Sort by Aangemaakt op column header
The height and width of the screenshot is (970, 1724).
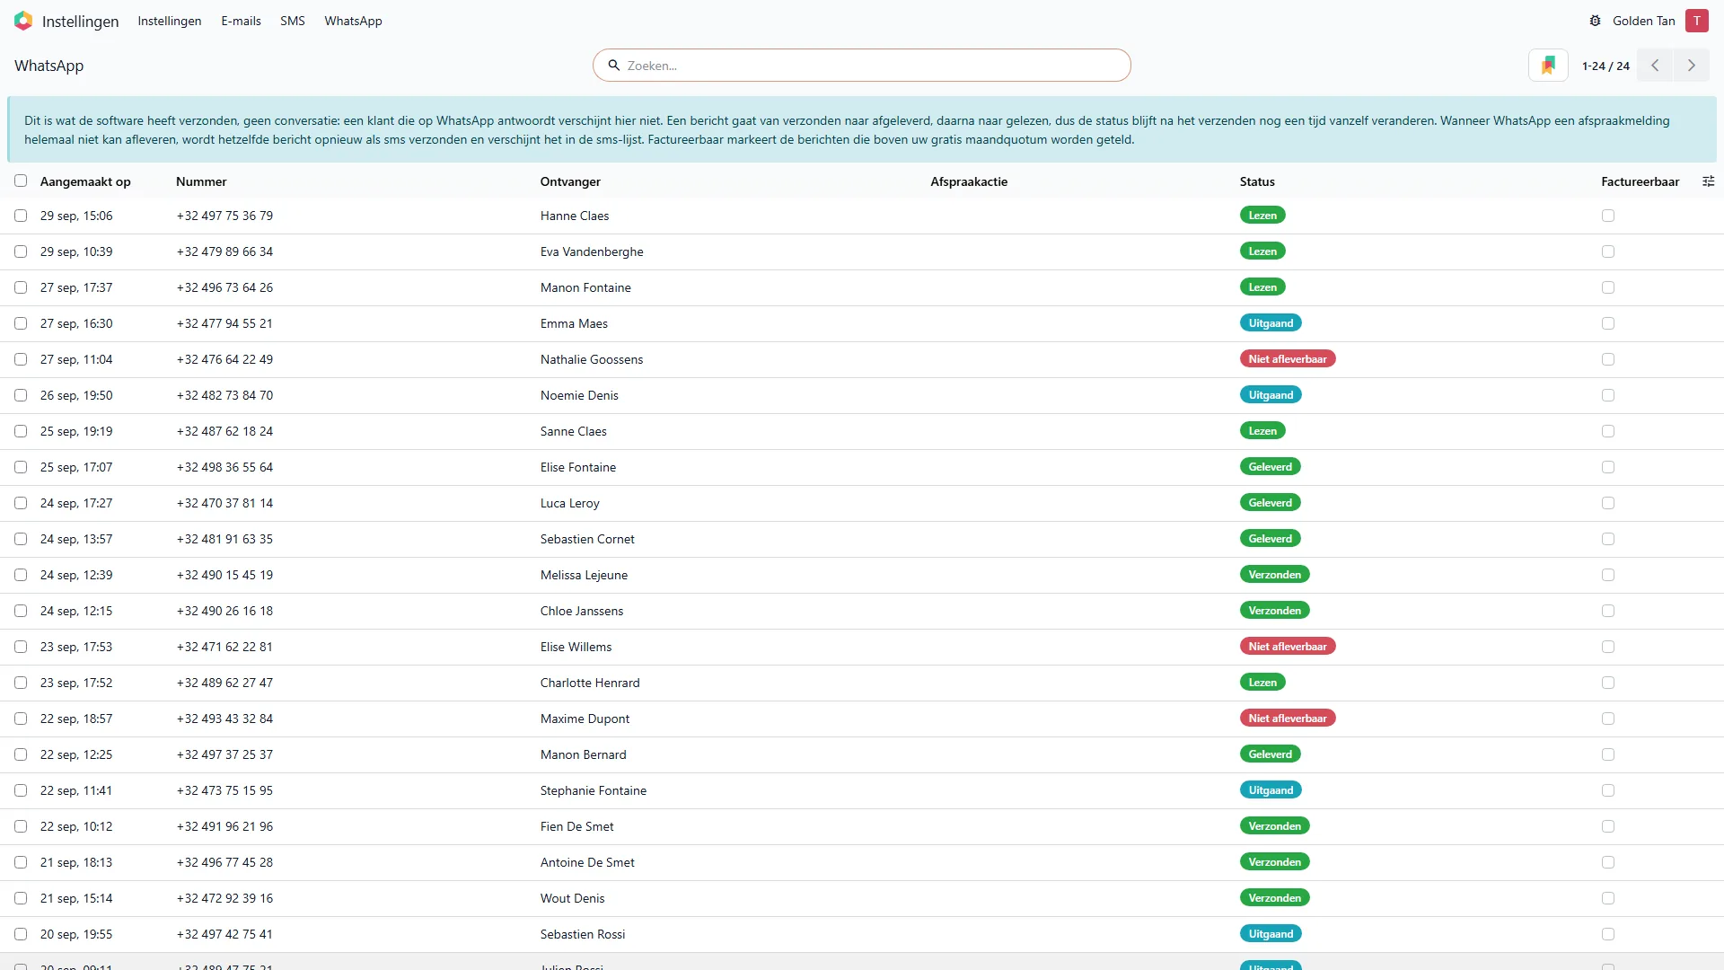(x=85, y=181)
